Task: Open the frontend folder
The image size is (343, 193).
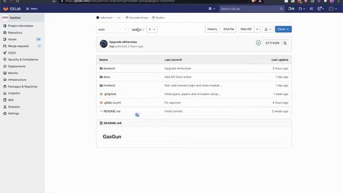Action: pyautogui.click(x=109, y=86)
